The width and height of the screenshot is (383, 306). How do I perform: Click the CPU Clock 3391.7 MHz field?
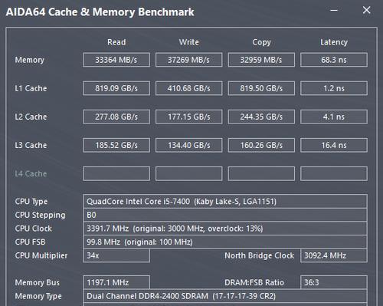[x=225, y=229]
